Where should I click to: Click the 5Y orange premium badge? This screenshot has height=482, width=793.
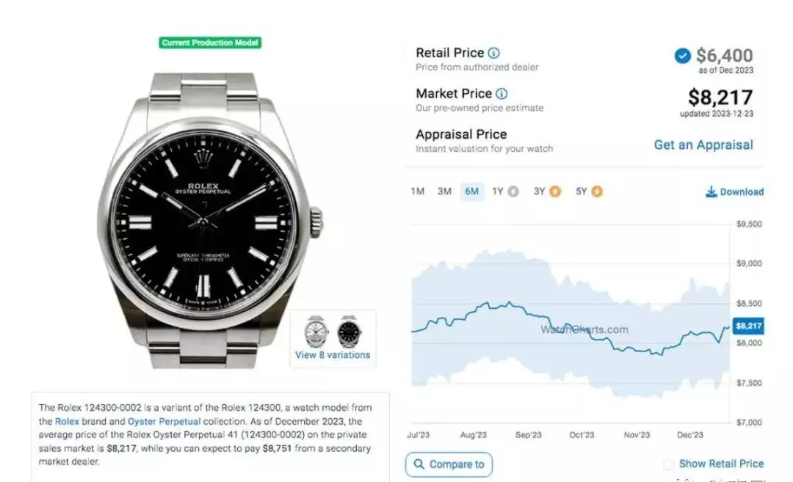click(597, 191)
